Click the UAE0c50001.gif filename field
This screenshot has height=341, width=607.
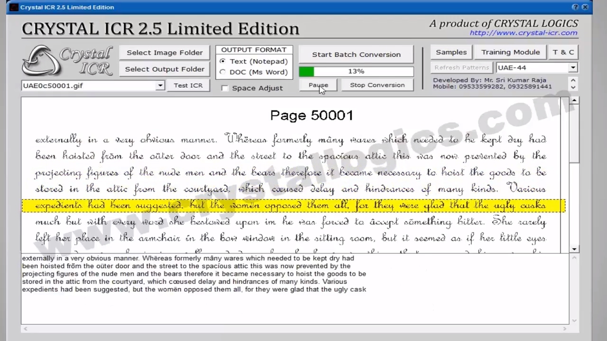89,86
